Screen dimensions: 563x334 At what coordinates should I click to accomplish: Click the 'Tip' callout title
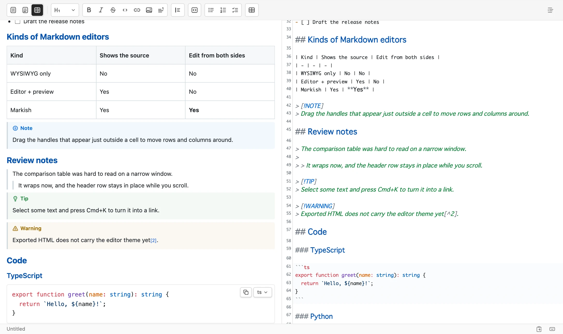(24, 199)
